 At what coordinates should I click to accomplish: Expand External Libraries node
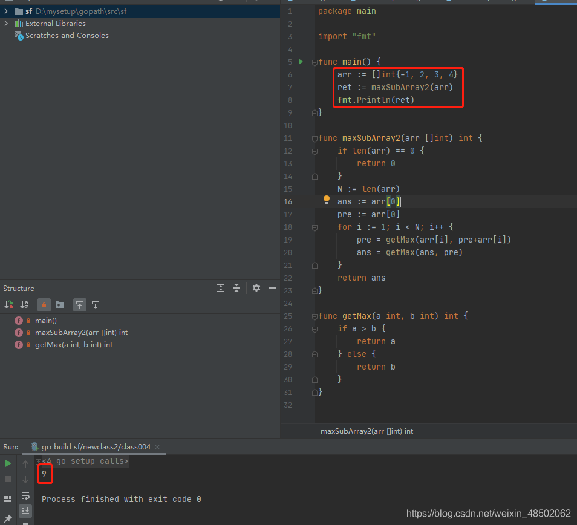6,23
